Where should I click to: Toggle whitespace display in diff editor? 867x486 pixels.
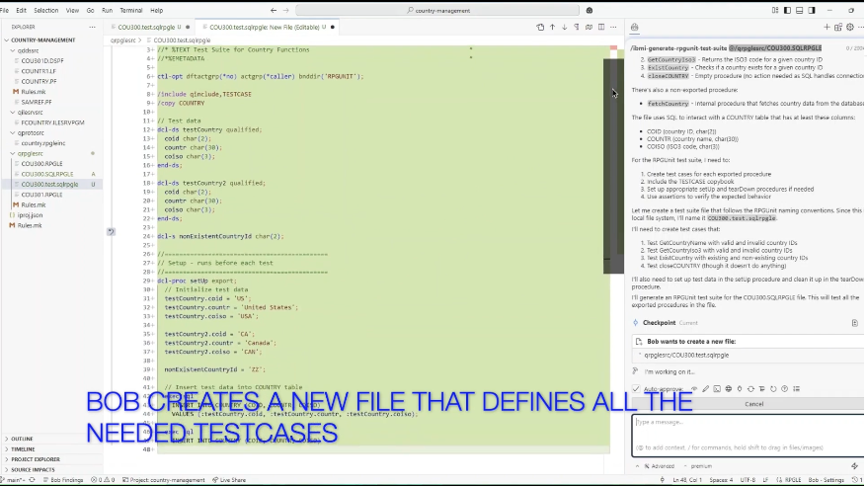(577, 27)
